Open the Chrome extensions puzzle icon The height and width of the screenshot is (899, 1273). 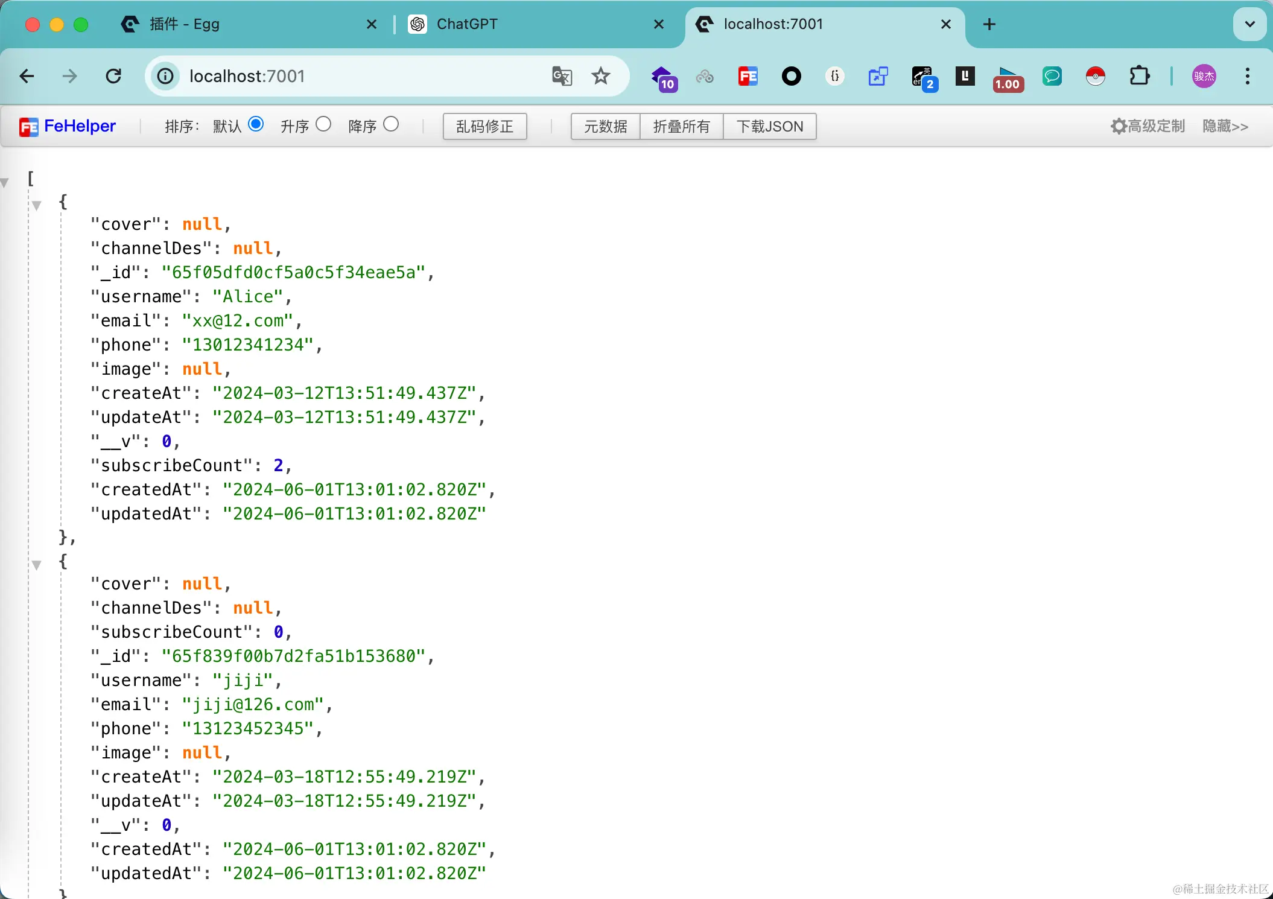(x=1139, y=77)
